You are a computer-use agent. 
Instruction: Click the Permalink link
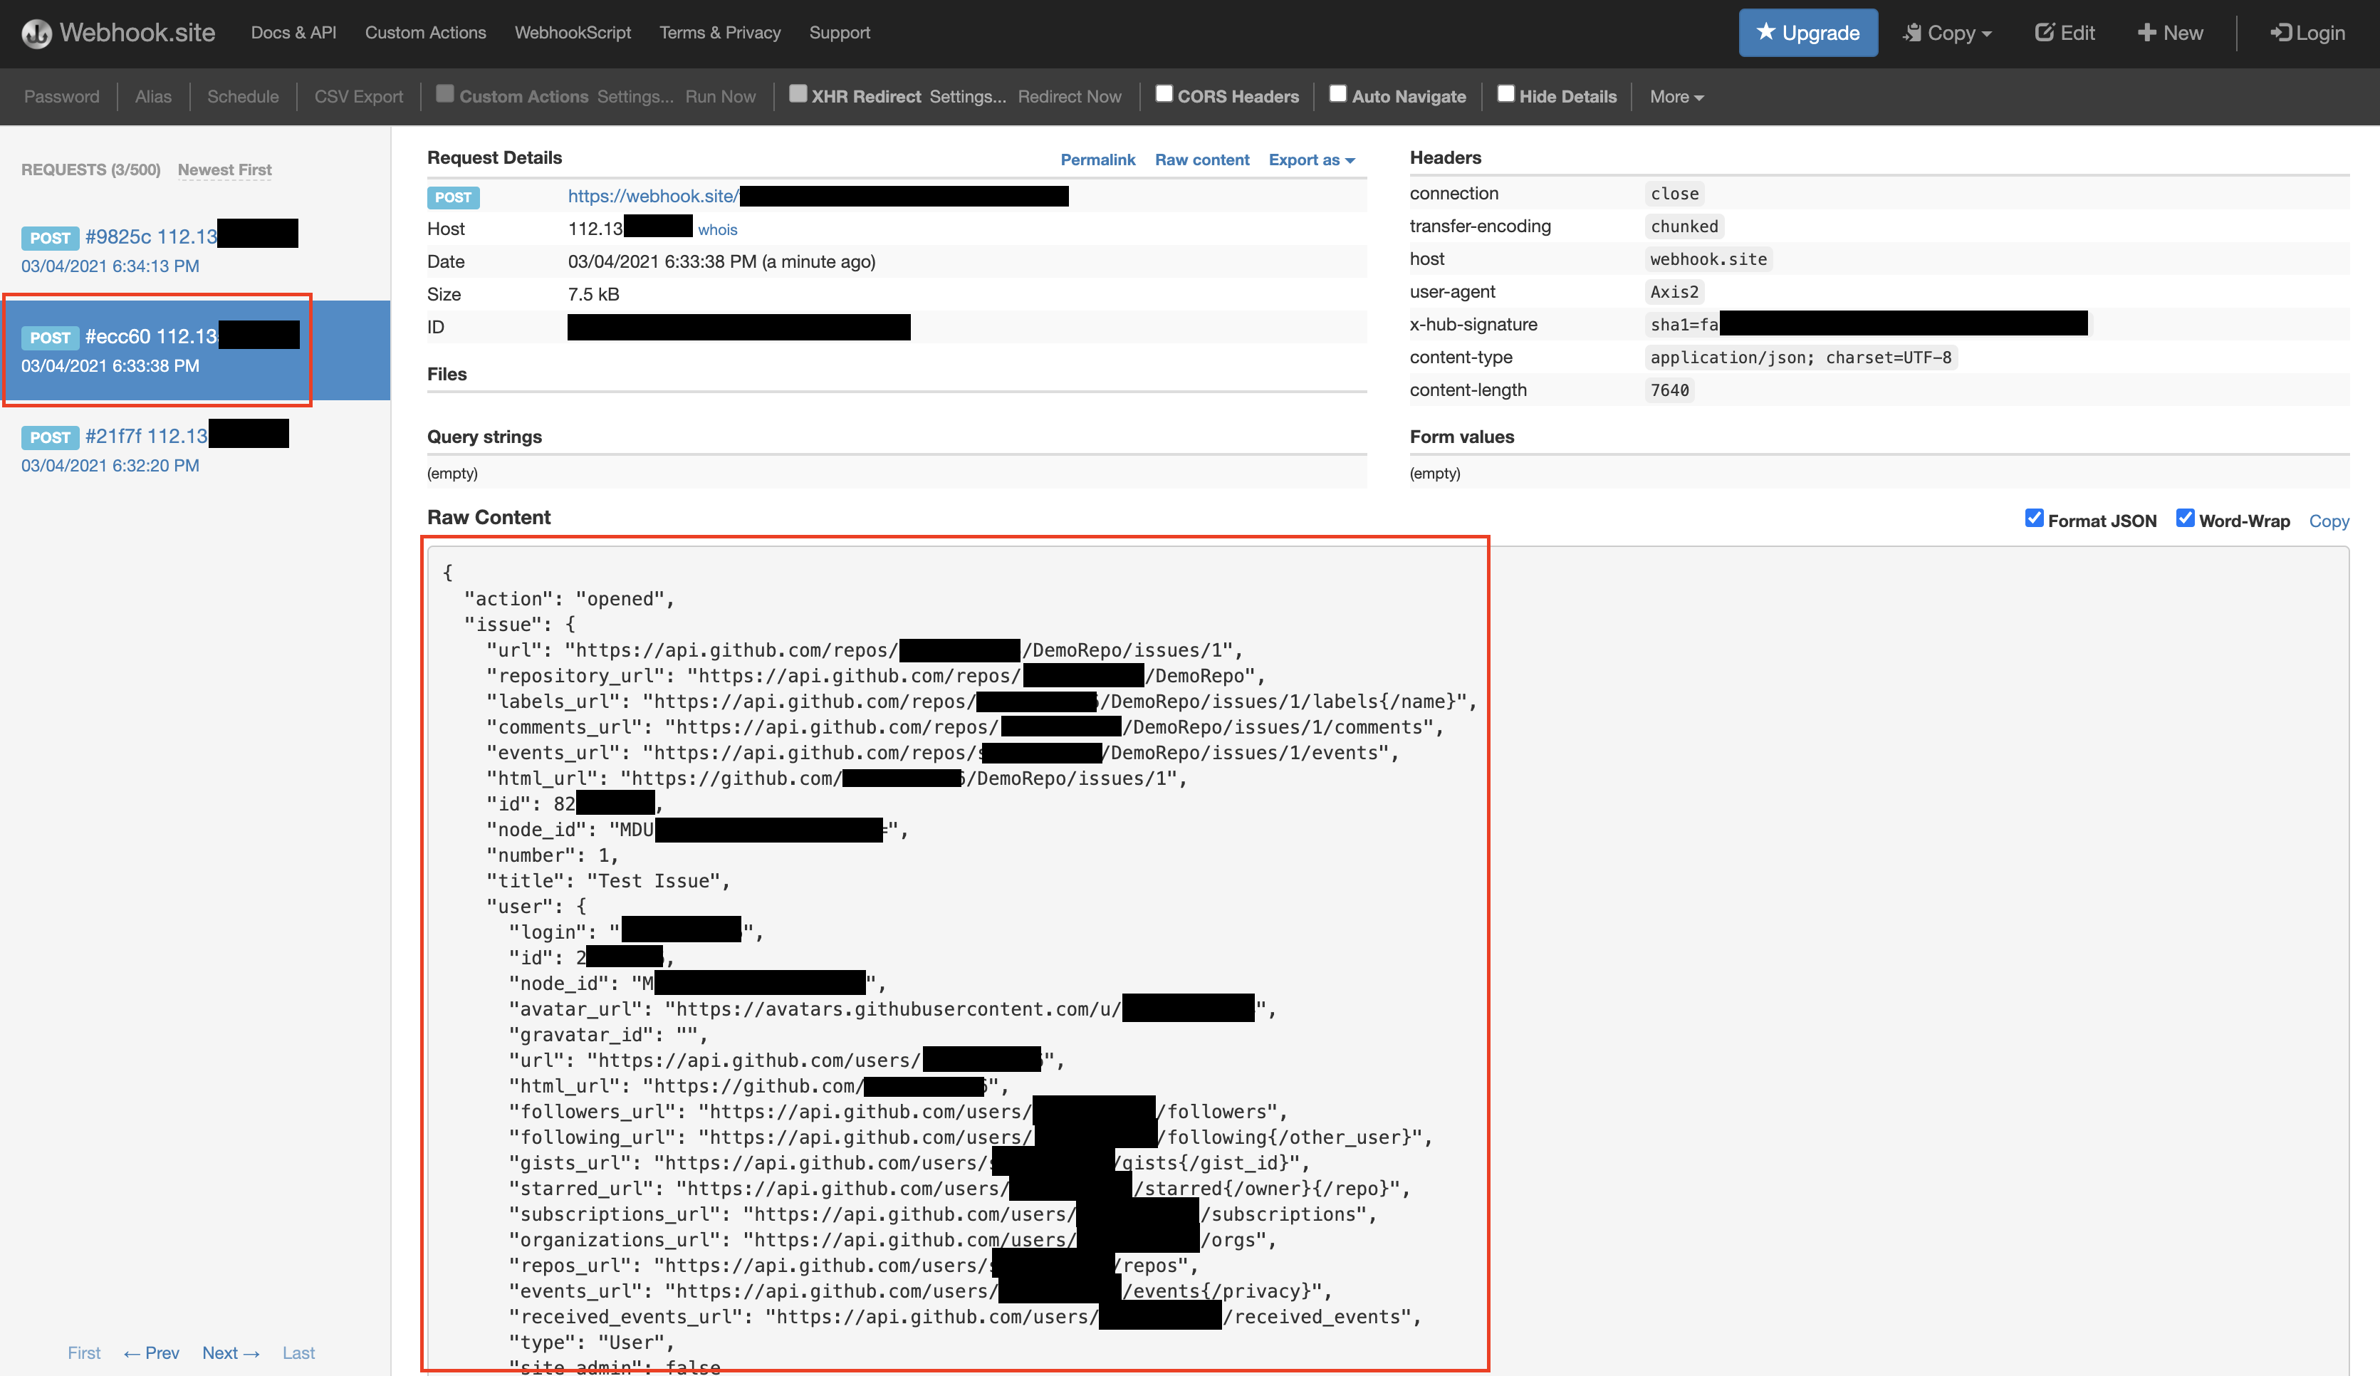1097,160
